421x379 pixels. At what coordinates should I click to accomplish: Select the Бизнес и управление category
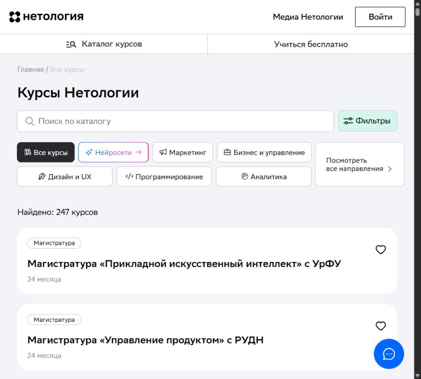pos(264,152)
